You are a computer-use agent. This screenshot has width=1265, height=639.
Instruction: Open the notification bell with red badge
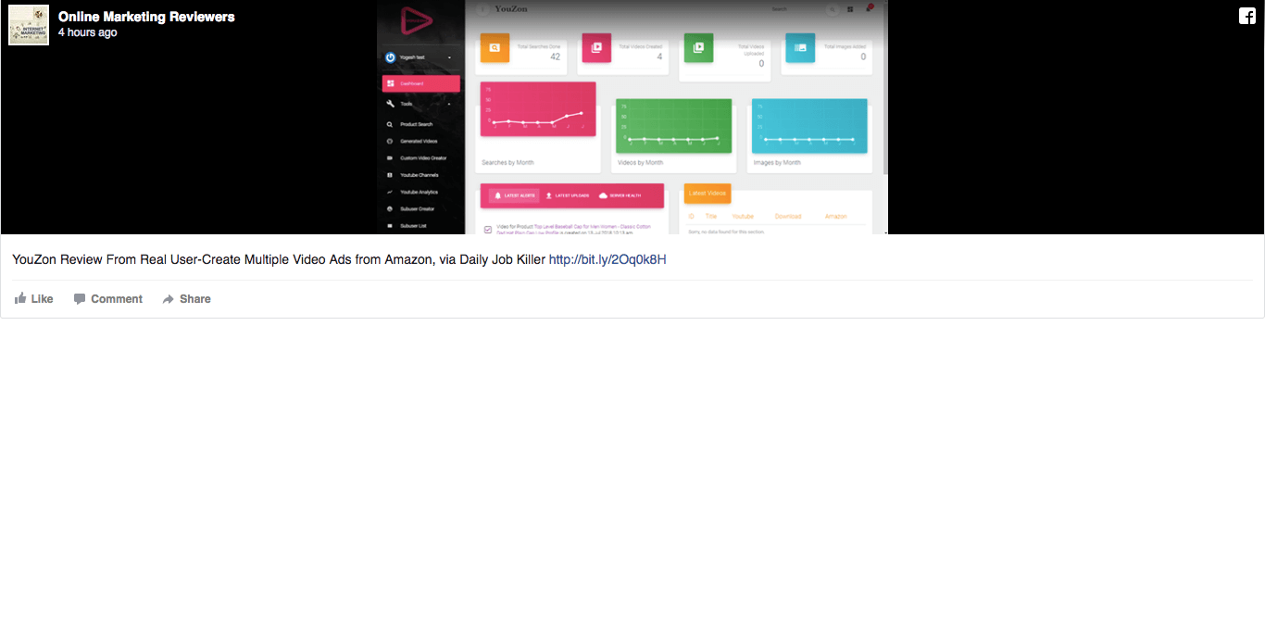click(x=869, y=8)
